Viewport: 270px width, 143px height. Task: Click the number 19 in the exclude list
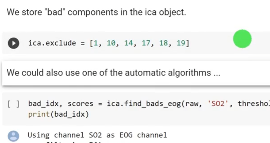coord(181,43)
